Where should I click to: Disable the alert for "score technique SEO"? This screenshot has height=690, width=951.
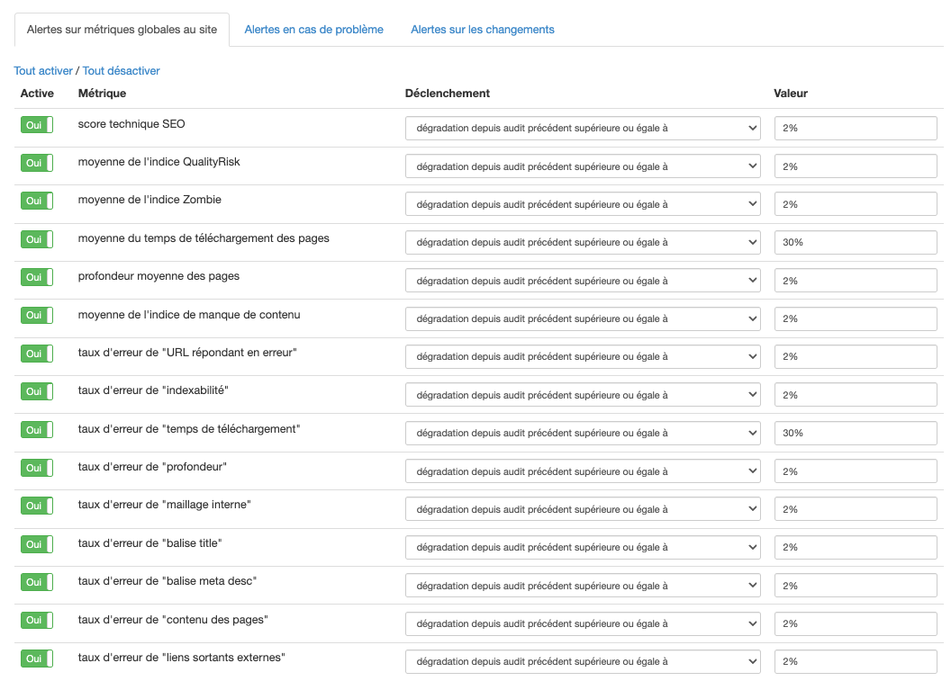36,124
